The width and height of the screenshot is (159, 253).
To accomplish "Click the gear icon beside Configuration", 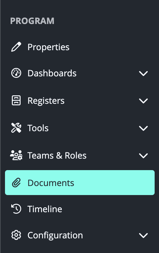I will (16, 235).
